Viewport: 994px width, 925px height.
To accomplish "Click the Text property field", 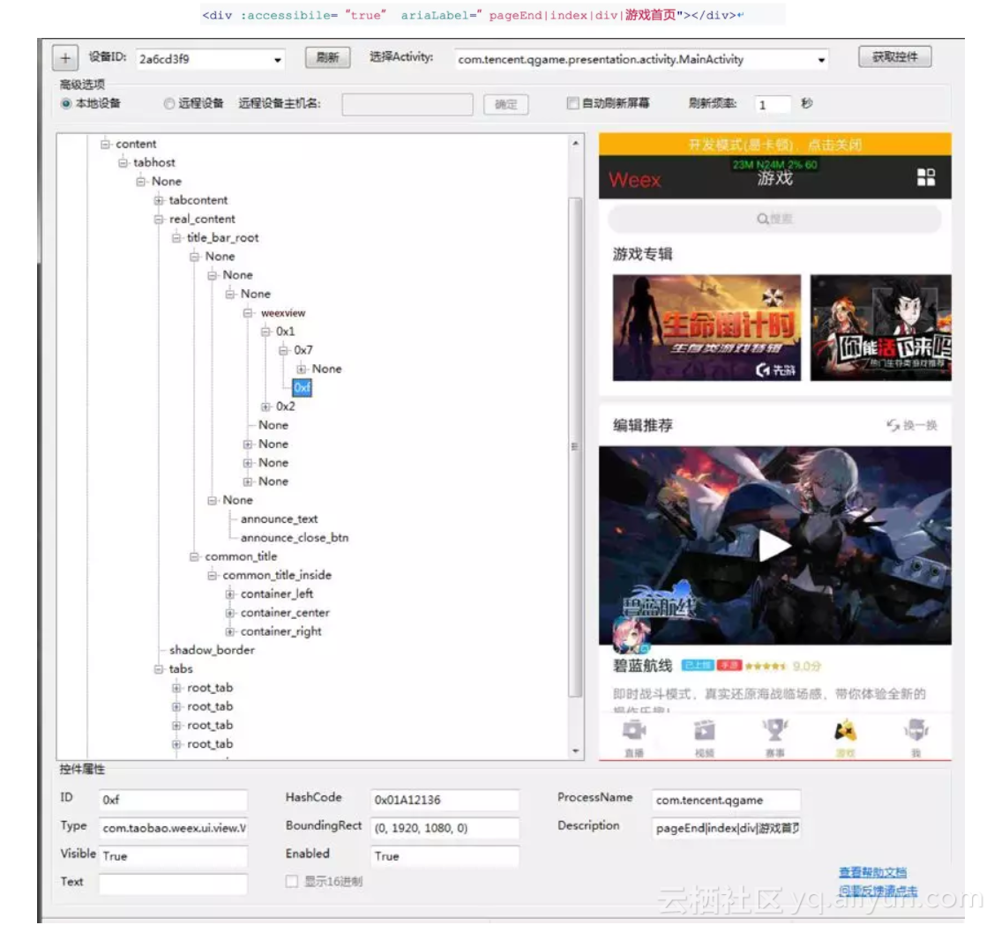I will (x=173, y=884).
